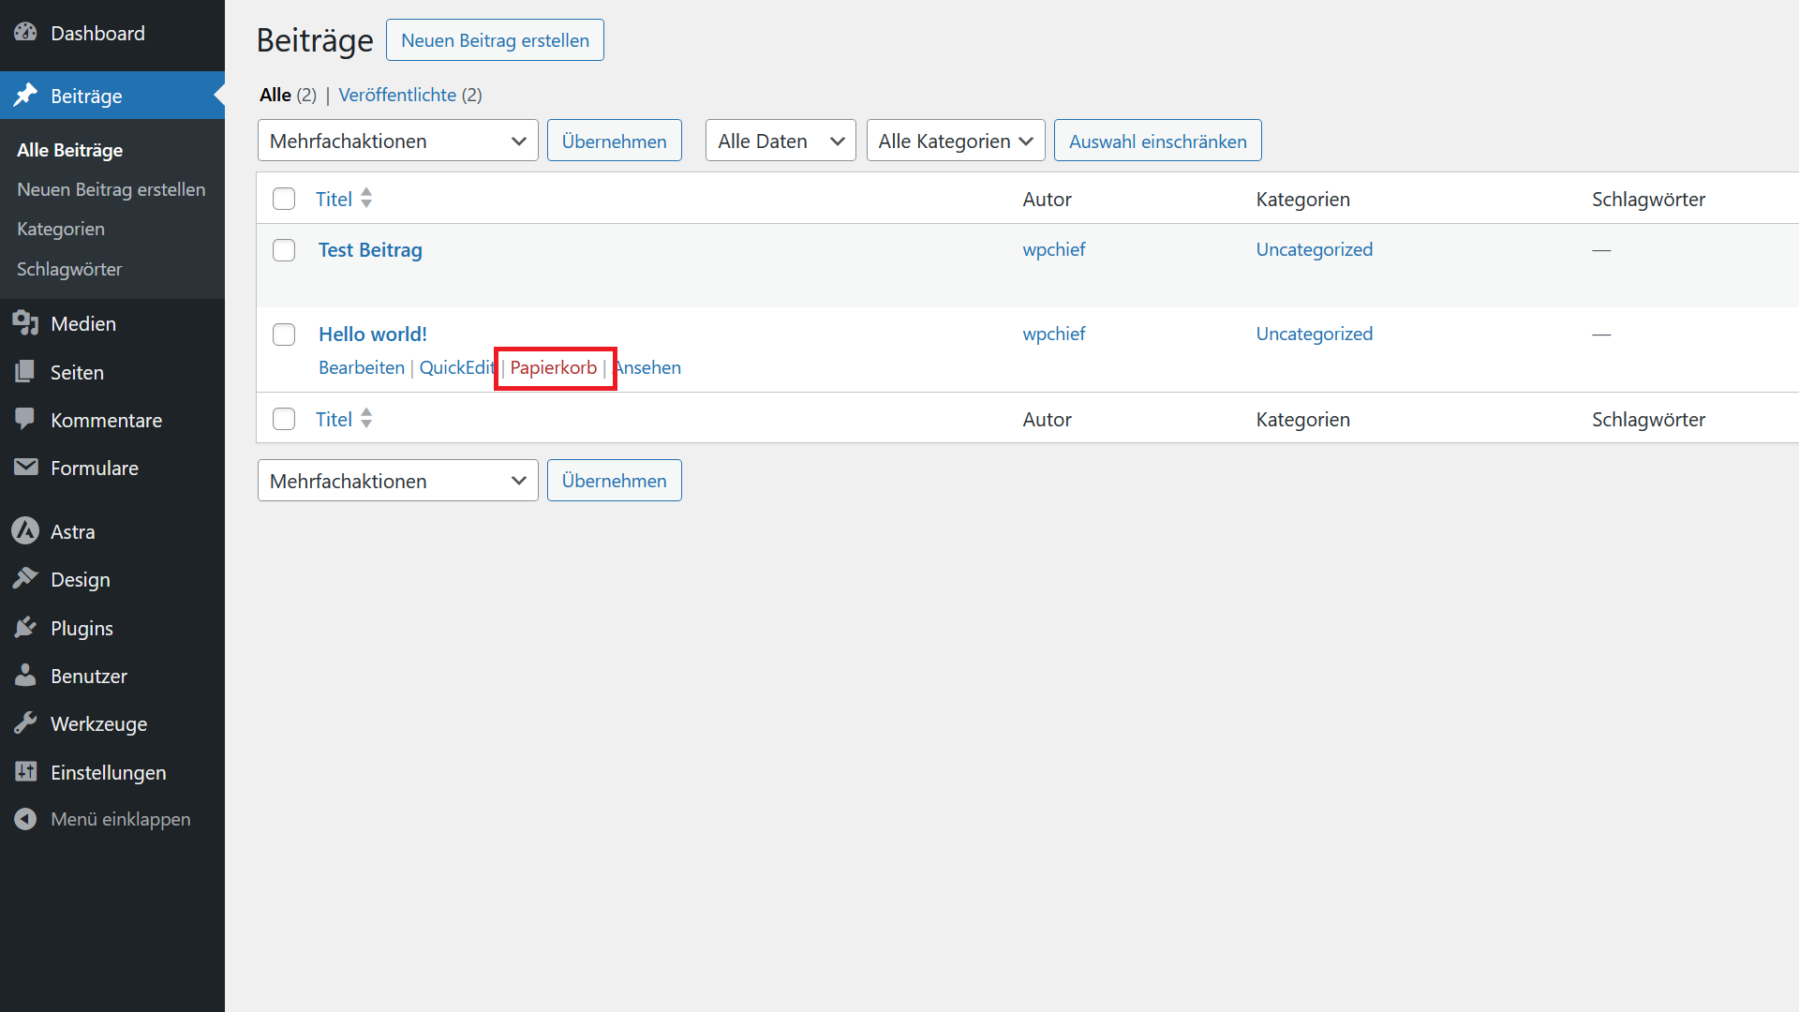Click the Design paintbrush icon
Viewport: 1799px width, 1012px height.
tap(25, 579)
